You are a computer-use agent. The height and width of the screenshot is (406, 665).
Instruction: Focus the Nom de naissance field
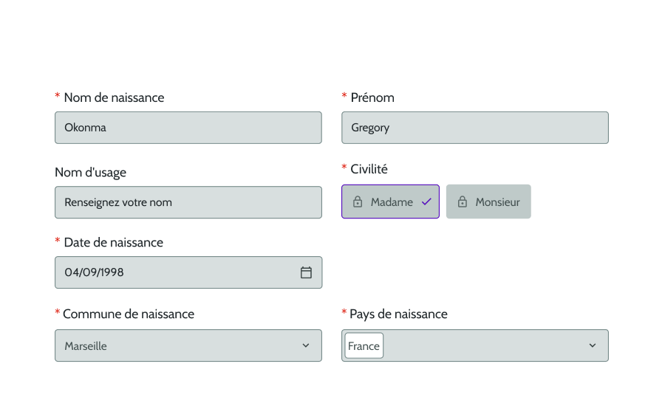click(188, 128)
